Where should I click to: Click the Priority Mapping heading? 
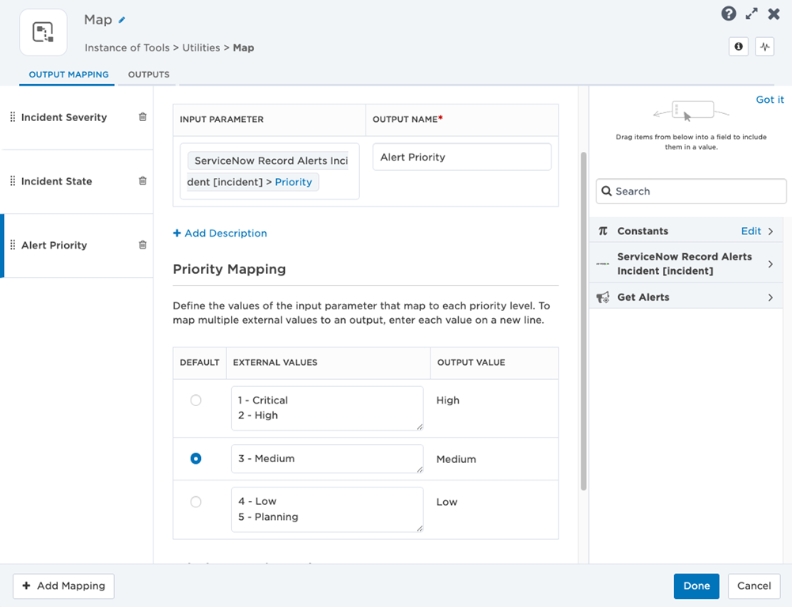229,269
